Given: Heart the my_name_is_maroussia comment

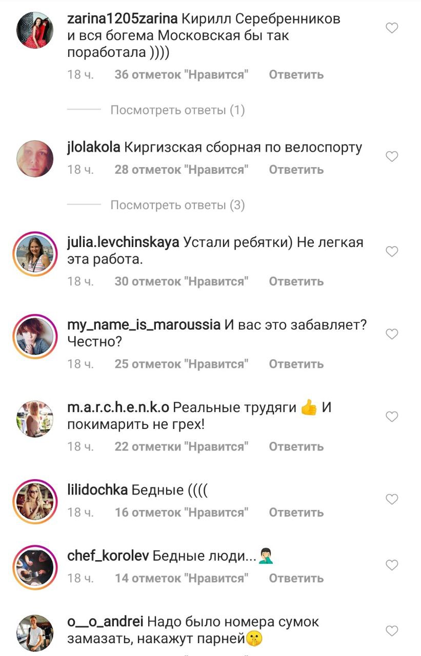Looking at the screenshot, I should (x=392, y=334).
